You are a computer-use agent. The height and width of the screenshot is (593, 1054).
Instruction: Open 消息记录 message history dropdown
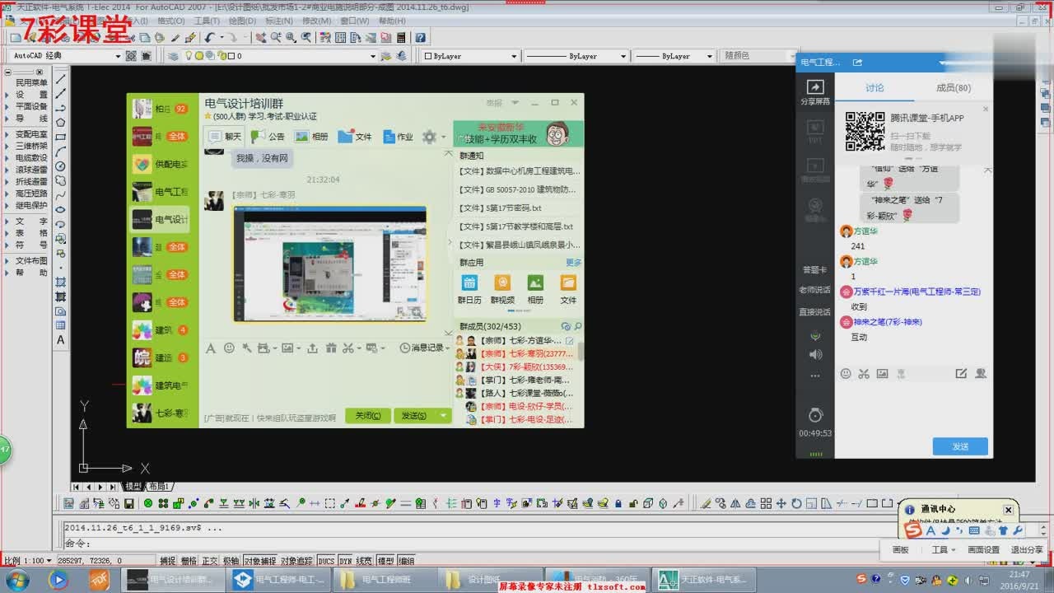(427, 348)
